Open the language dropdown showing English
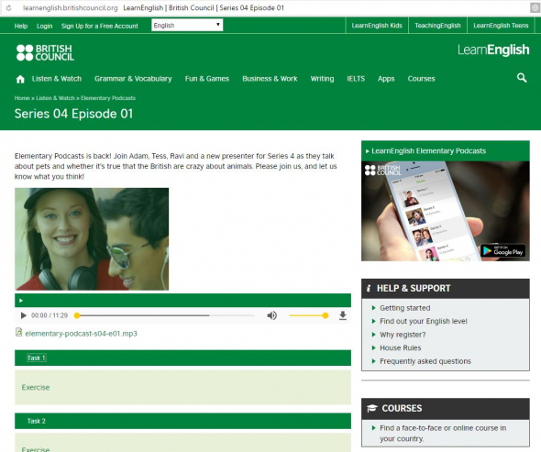 [x=187, y=25]
